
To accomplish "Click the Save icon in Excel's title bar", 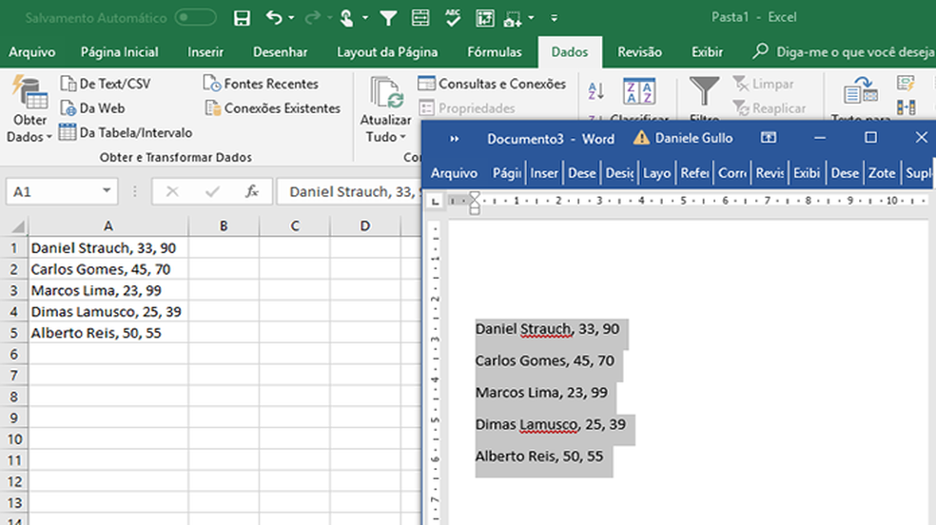I will (x=242, y=18).
